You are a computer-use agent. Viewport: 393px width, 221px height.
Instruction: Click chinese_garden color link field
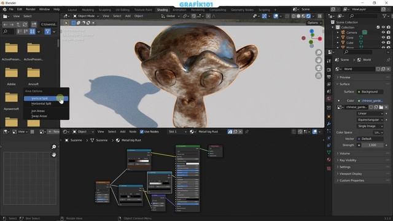370,101
